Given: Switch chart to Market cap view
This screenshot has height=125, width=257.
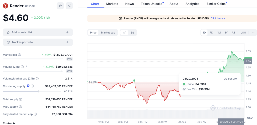Looking at the screenshot, I should [108, 33].
